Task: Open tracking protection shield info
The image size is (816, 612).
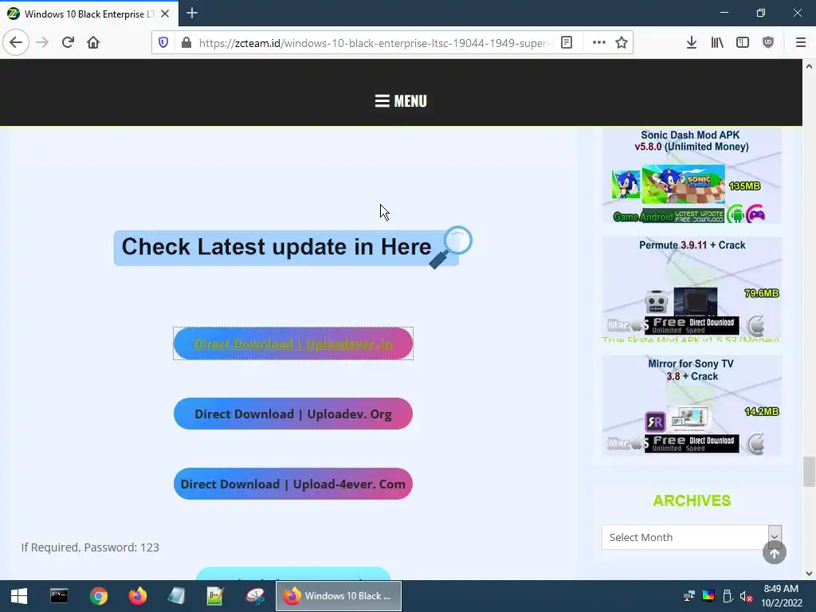Action: coord(163,43)
